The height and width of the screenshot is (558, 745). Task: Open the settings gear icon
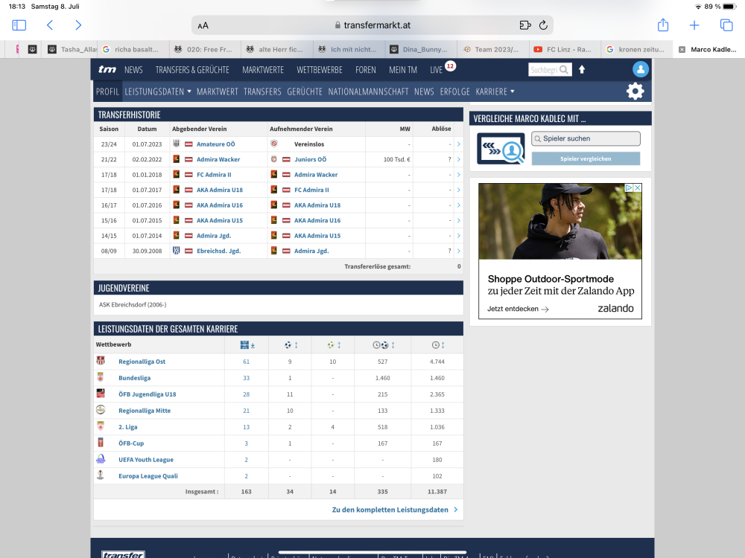click(x=635, y=92)
